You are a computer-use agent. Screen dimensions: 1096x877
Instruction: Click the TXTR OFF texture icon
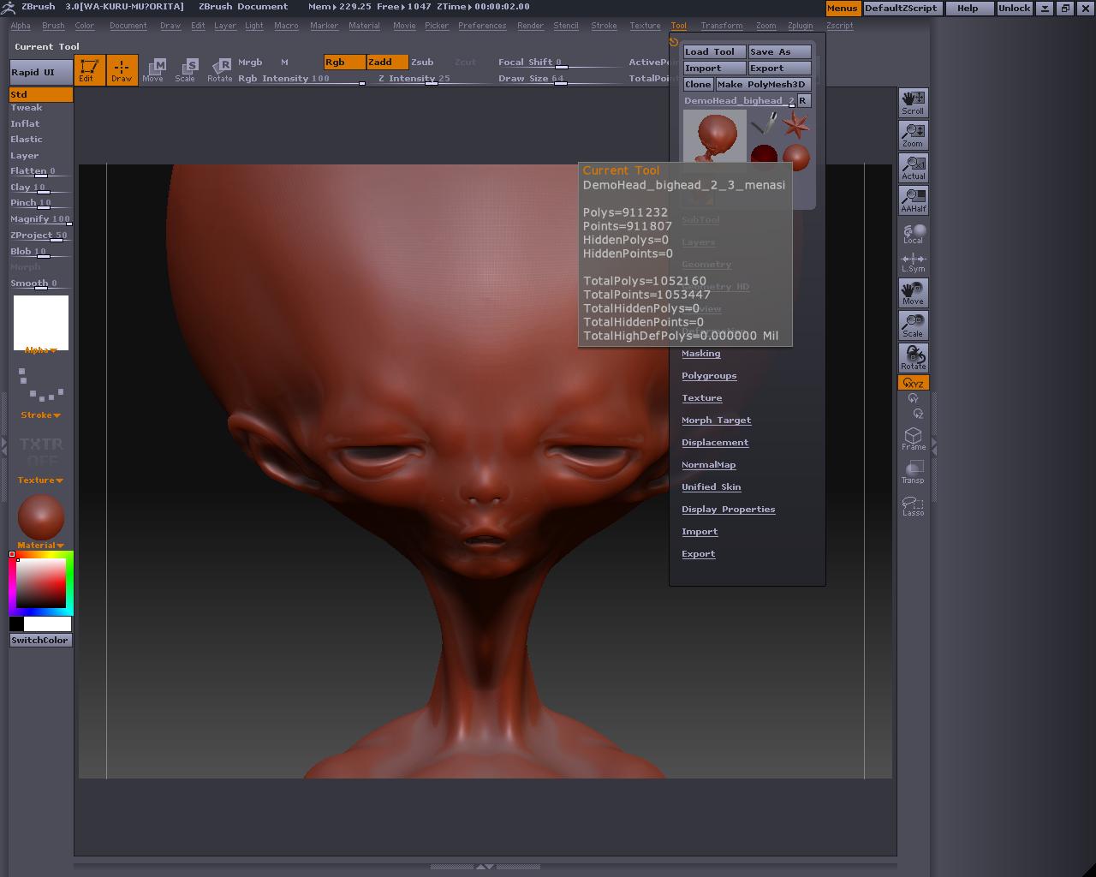41,451
